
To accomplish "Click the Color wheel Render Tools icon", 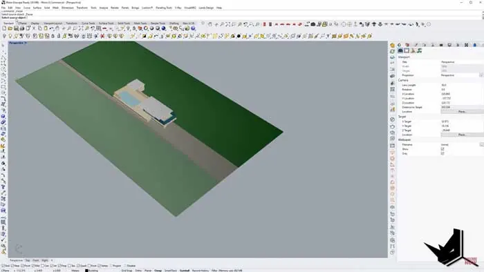I will tap(146, 28).
